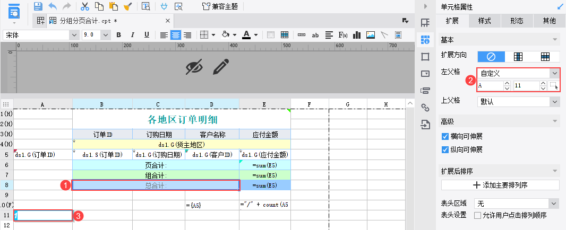
Task: Select no-expansion direction option
Action: click(491, 57)
